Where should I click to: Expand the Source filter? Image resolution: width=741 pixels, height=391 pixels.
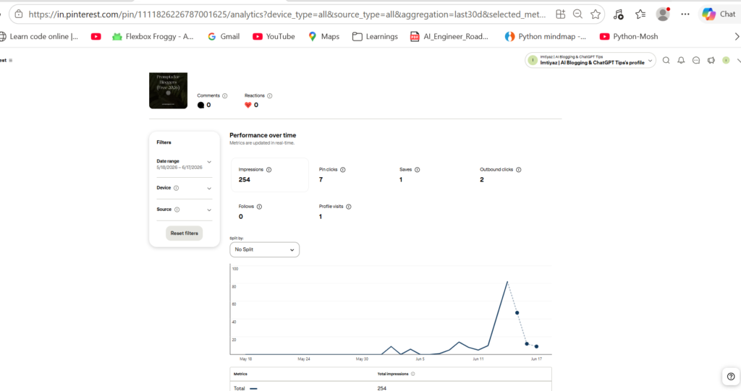tap(184, 210)
